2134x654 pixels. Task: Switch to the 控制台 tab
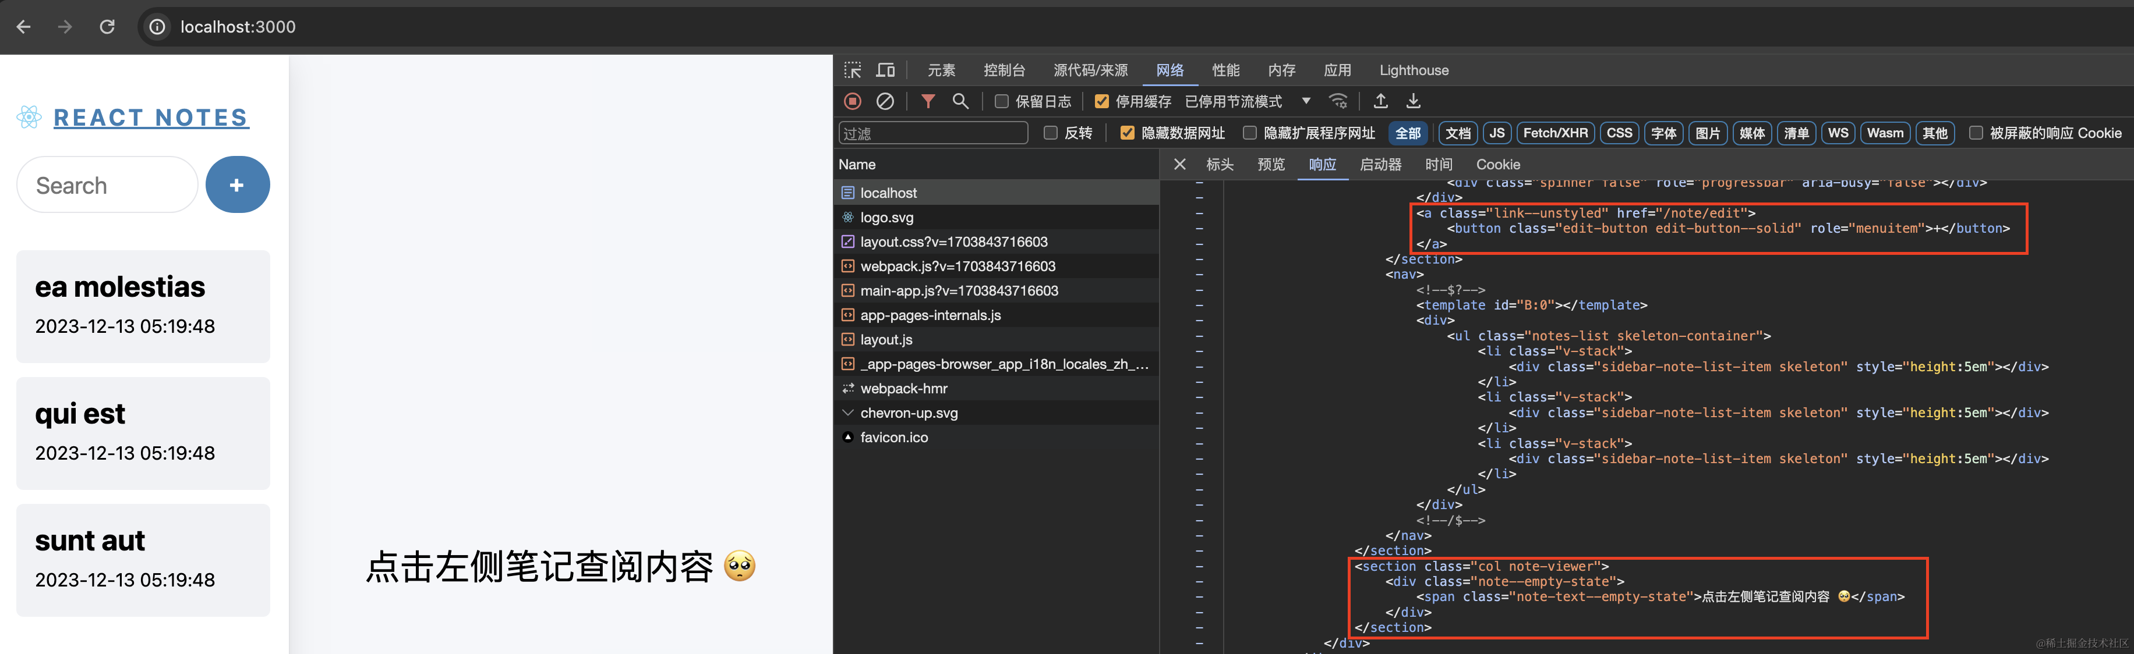[1004, 70]
